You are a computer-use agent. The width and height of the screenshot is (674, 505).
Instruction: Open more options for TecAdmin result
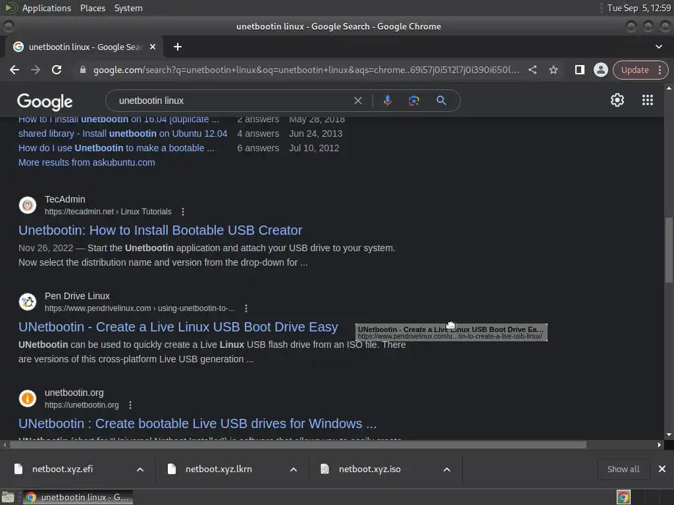[183, 212]
